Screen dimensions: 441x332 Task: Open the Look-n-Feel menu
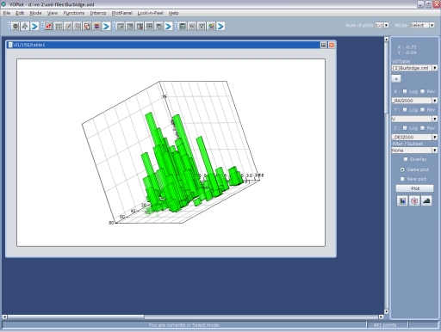[x=150, y=13]
